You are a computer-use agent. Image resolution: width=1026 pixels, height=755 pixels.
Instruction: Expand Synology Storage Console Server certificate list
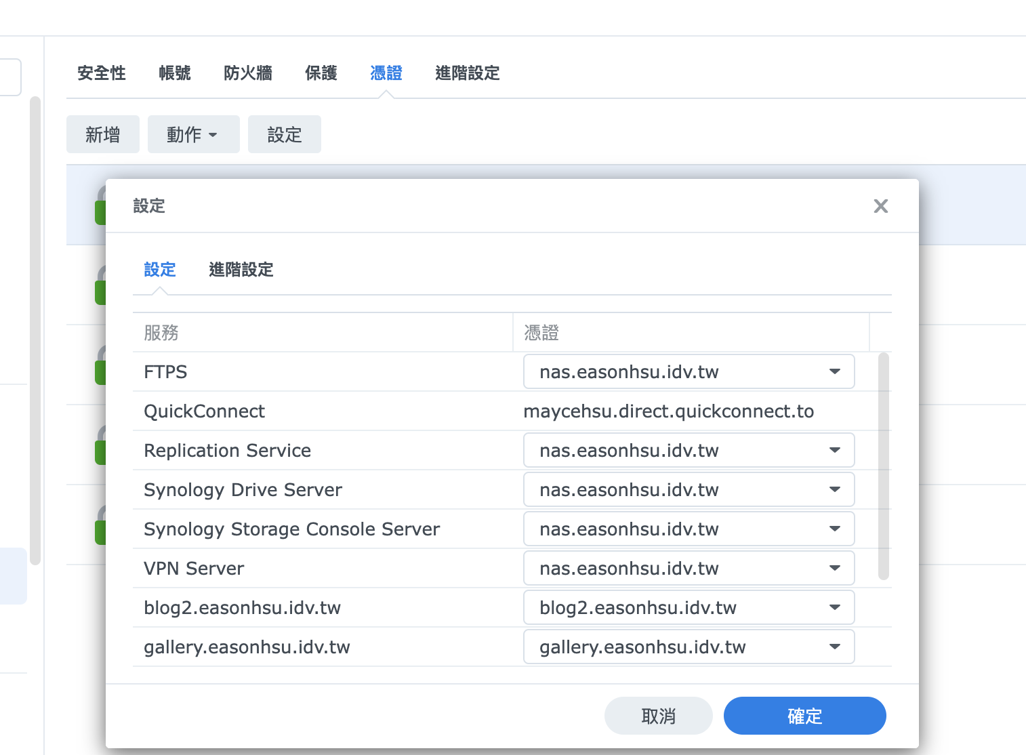689,529
